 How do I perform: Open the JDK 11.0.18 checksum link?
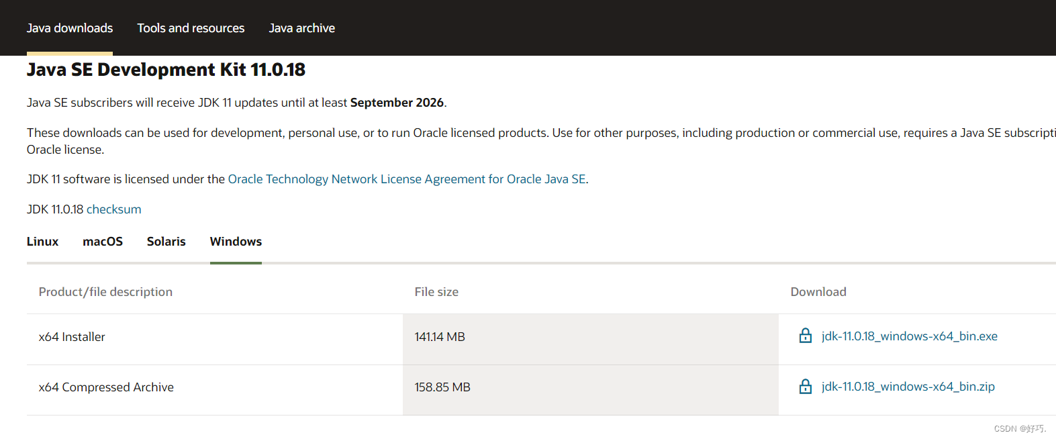tap(113, 209)
